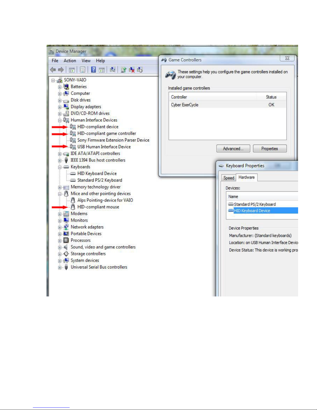317x410 pixels.
Task: Select Standard PS/2 Keyboard in Devices list
Action: tap(255, 204)
